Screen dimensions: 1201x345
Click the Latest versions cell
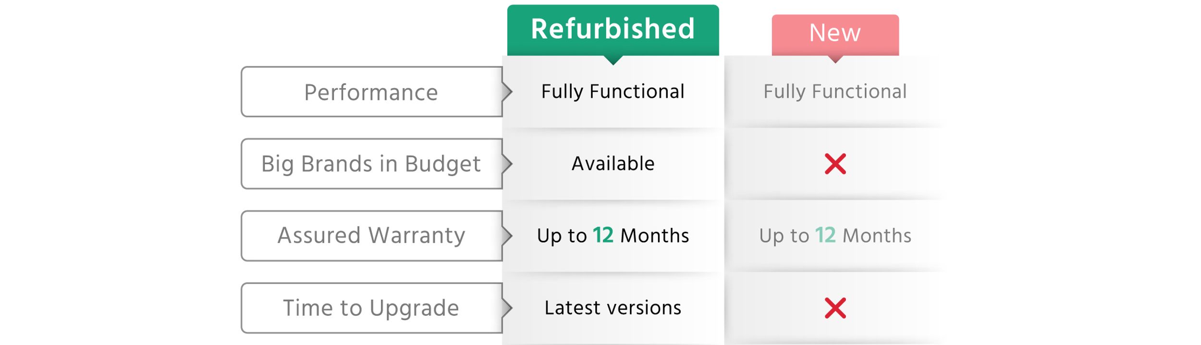pos(613,308)
